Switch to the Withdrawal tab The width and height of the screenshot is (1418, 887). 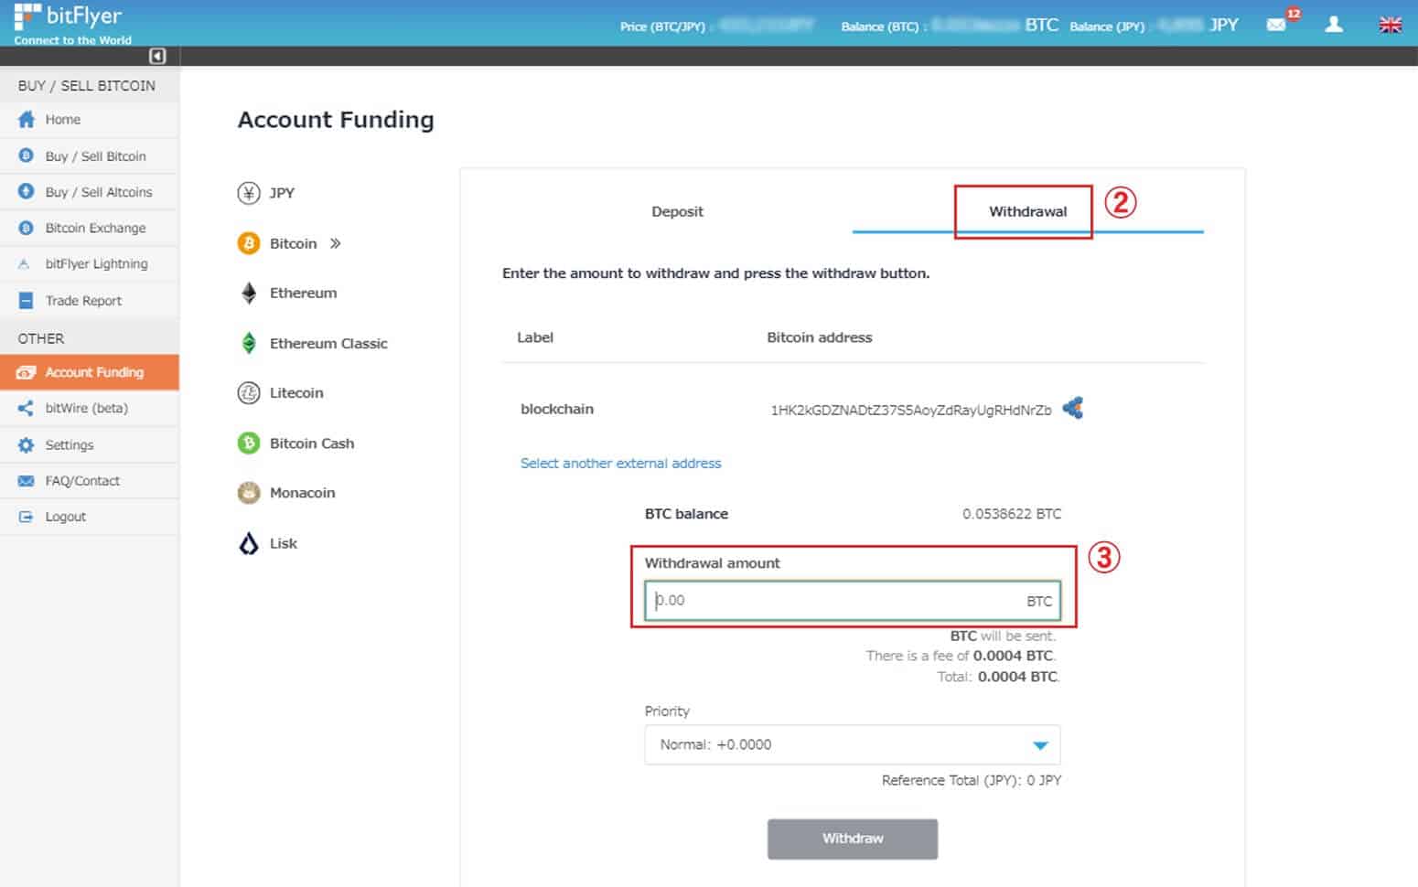point(1027,211)
